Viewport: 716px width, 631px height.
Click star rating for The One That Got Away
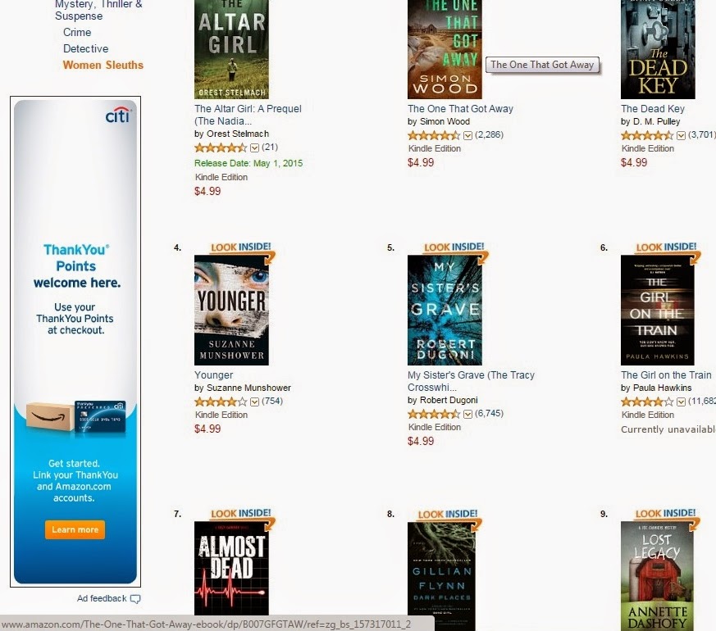pos(434,135)
